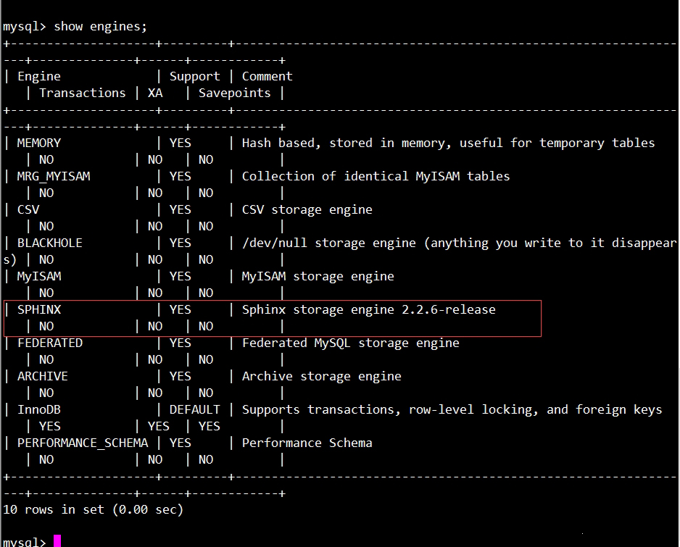Click the magenta terminal cursor block

click(x=57, y=541)
